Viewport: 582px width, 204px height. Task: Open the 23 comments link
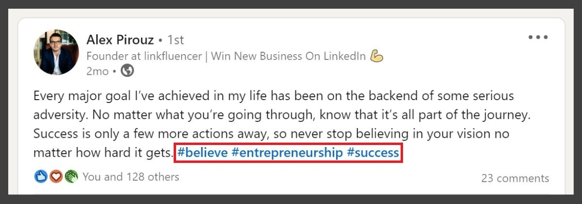coord(515,178)
